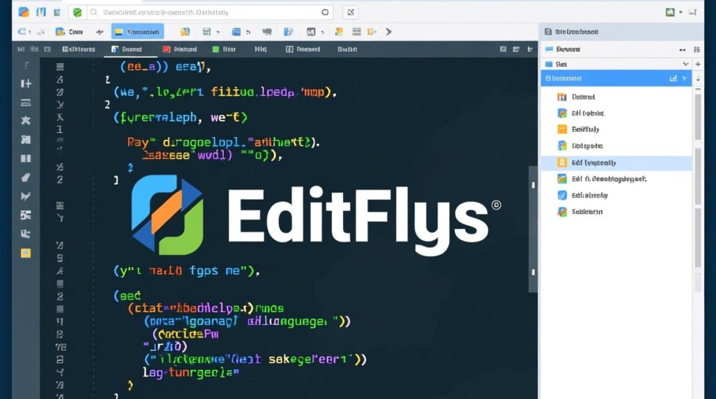
Task: Click the yellow square icon at the sidebar bottom
Action: click(26, 253)
